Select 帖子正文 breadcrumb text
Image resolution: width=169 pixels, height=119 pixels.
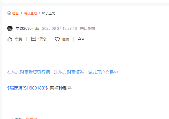[x=49, y=13]
